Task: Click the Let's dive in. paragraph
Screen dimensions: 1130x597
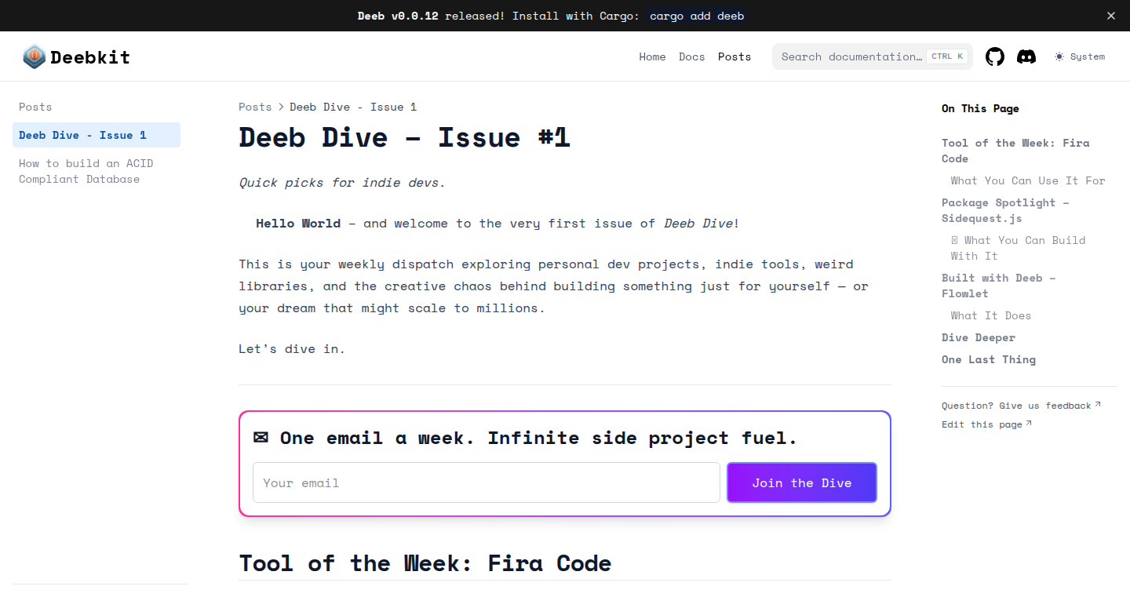Action: (x=292, y=349)
